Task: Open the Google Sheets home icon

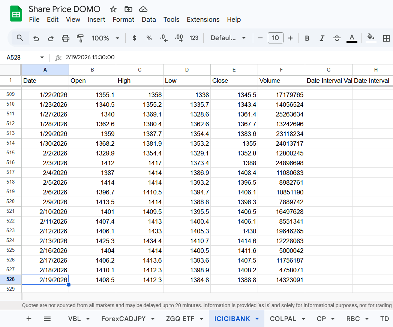Action: click(x=16, y=14)
